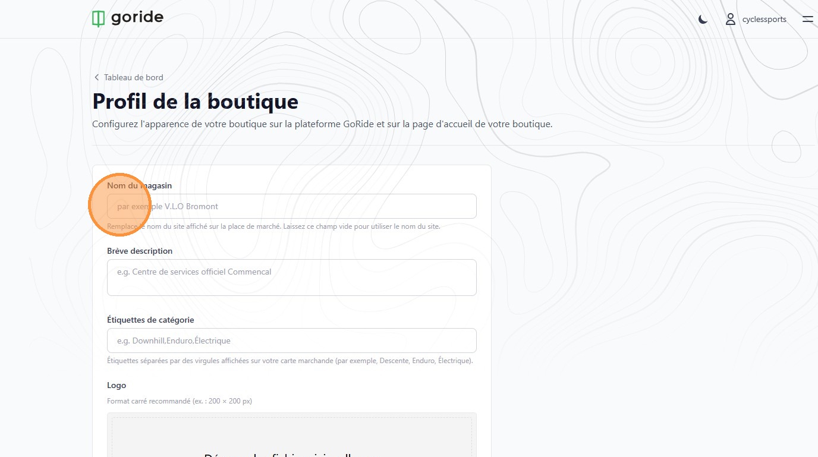Viewport: 818px width, 457px height.
Task: Click the Logo section label
Action: click(x=117, y=385)
